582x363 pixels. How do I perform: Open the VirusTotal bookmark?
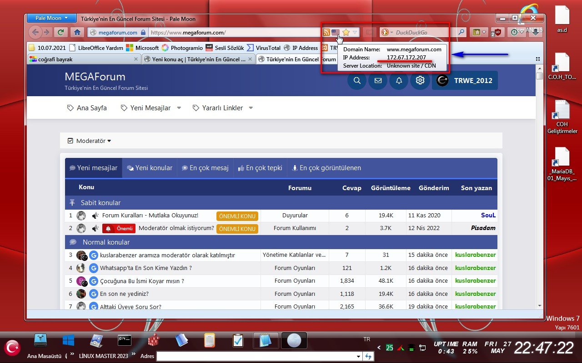(264, 48)
